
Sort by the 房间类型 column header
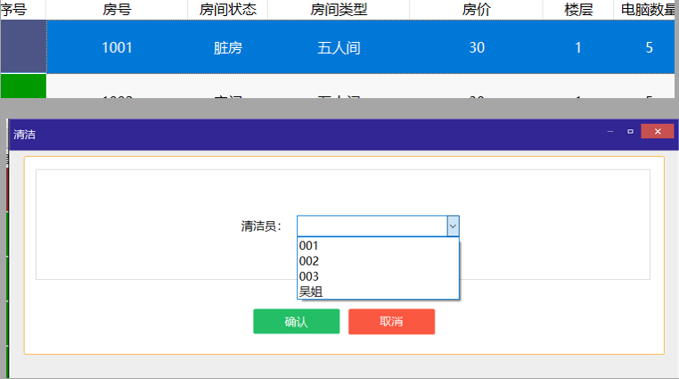pyautogui.click(x=338, y=10)
